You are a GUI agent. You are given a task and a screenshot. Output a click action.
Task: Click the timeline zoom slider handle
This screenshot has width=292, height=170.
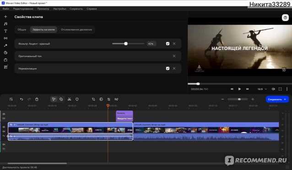click(239, 99)
